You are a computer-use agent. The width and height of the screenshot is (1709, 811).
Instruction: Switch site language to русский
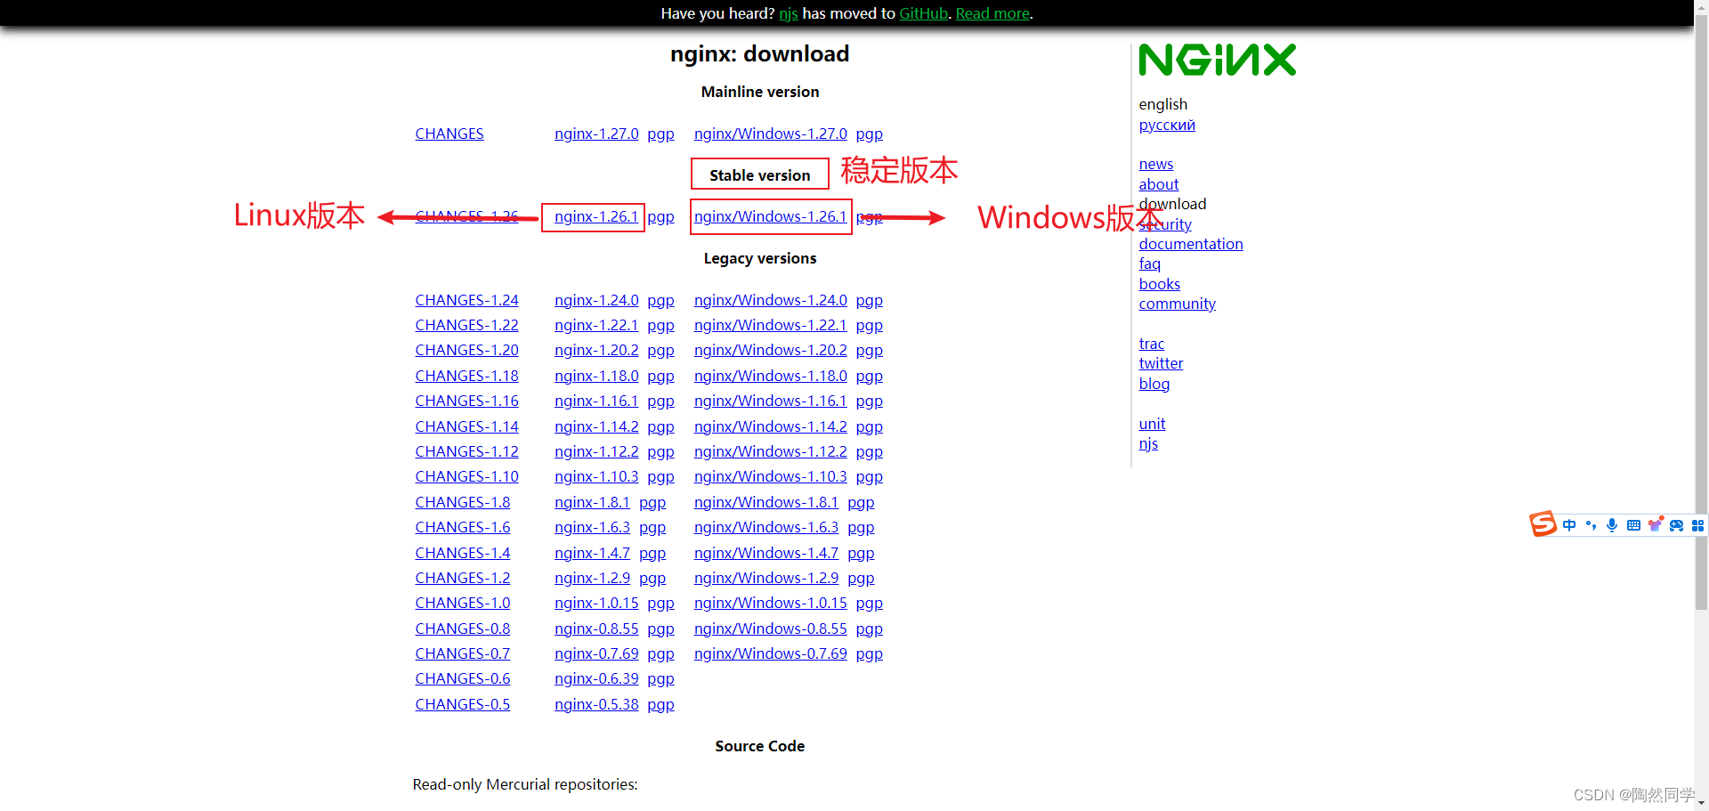pyautogui.click(x=1166, y=125)
